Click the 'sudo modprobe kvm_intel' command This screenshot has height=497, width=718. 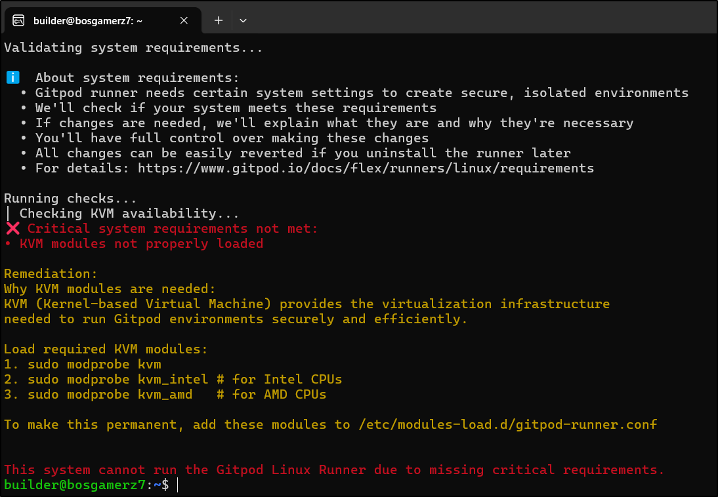(x=117, y=380)
